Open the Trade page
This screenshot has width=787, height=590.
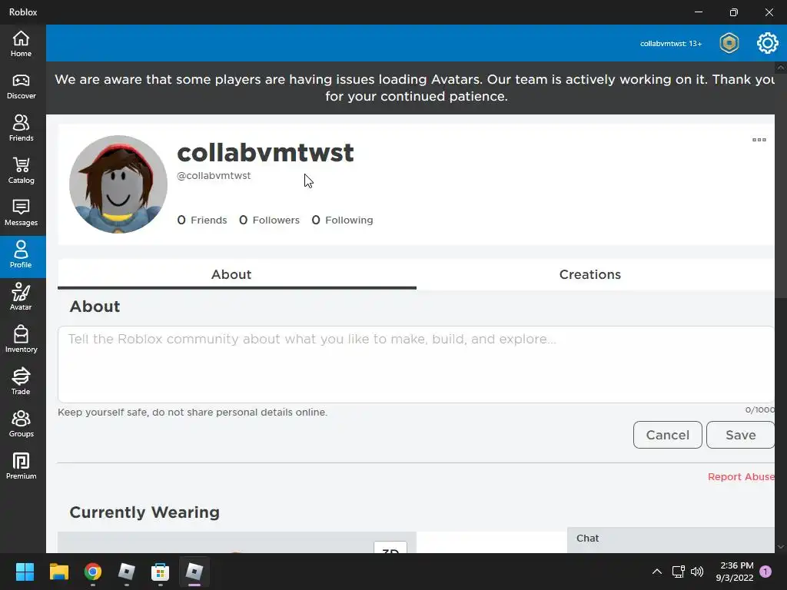point(21,381)
